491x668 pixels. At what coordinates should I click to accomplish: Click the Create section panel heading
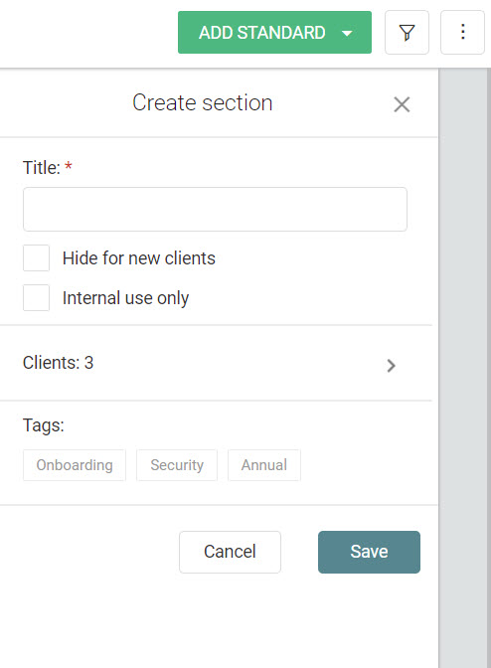pyautogui.click(x=203, y=102)
